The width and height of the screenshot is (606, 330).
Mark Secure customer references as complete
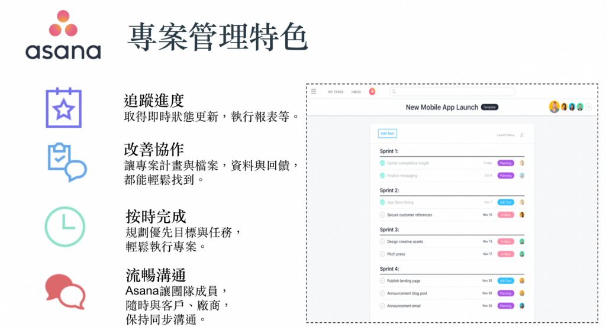pos(382,215)
